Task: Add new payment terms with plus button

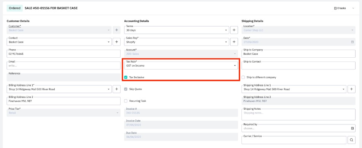Action: pyautogui.click(x=234, y=30)
